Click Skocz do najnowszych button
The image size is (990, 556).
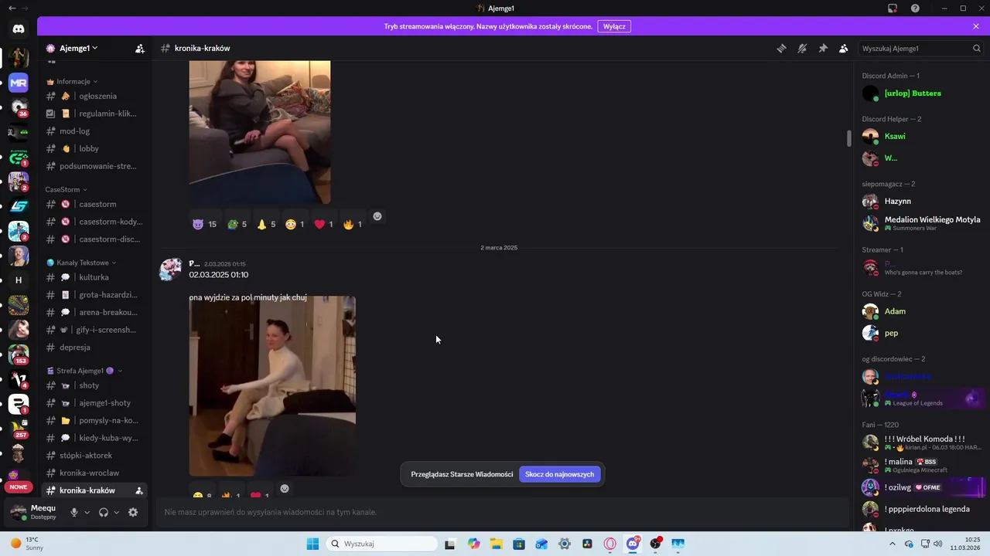(559, 474)
